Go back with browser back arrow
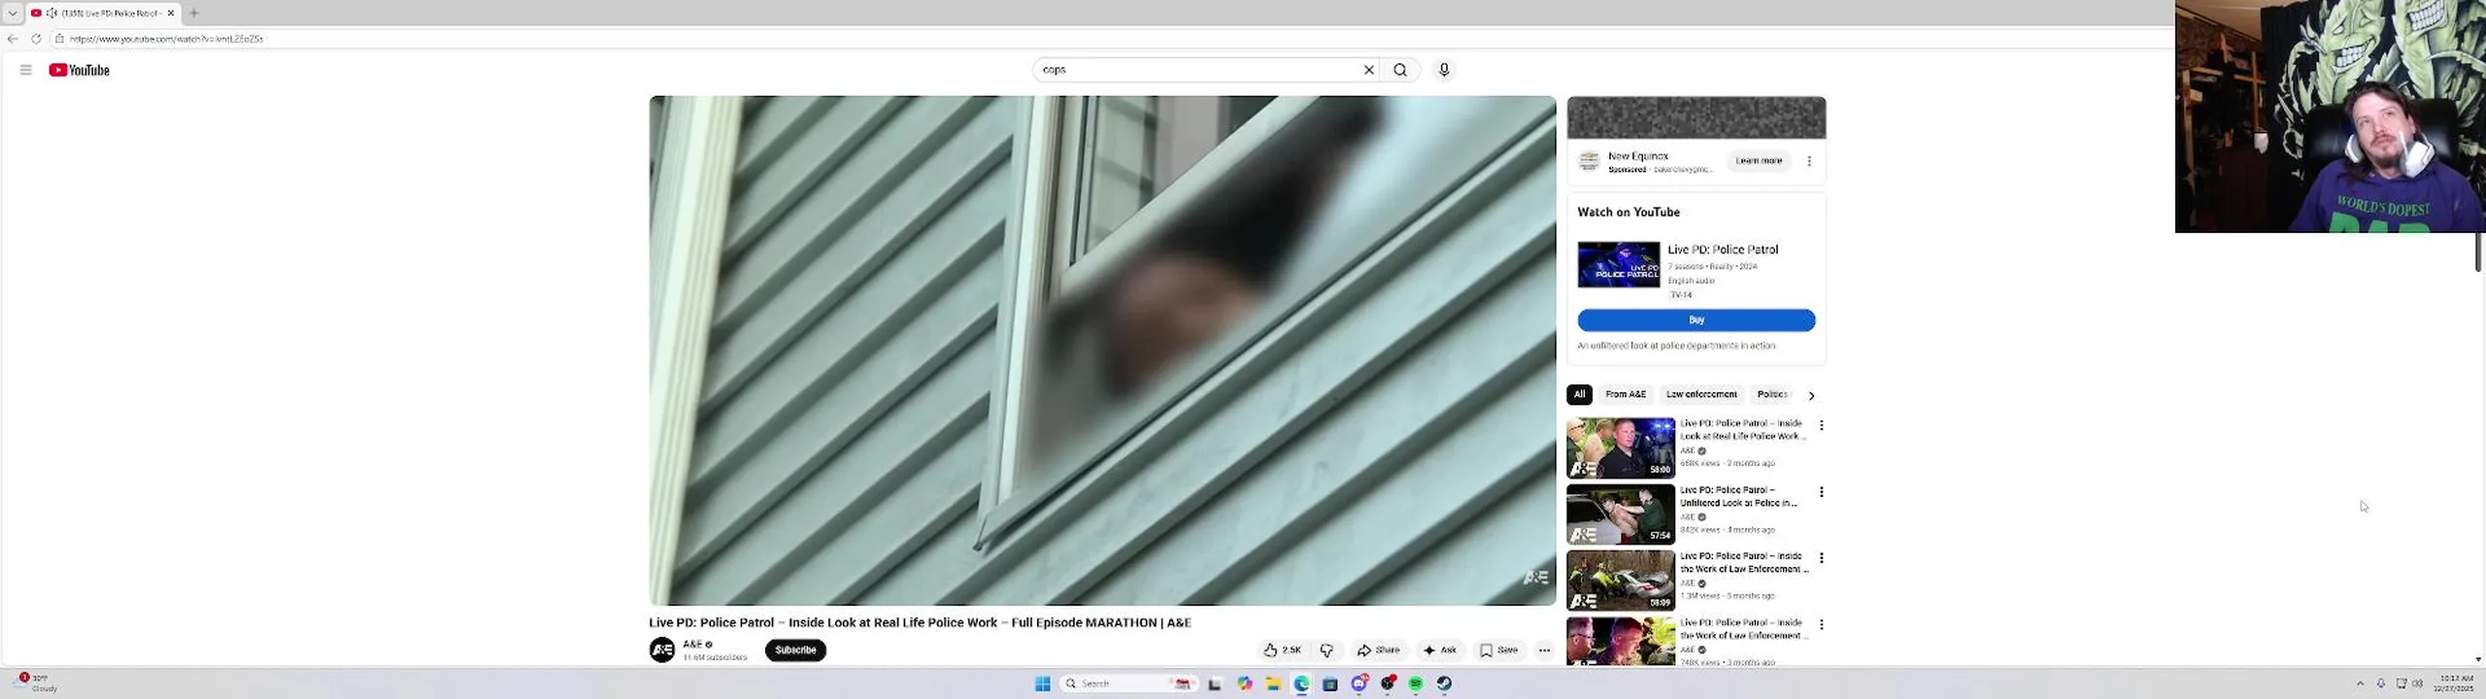The image size is (2486, 699). [13, 39]
